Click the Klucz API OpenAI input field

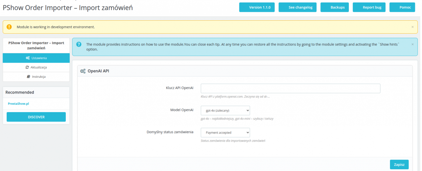290,88
